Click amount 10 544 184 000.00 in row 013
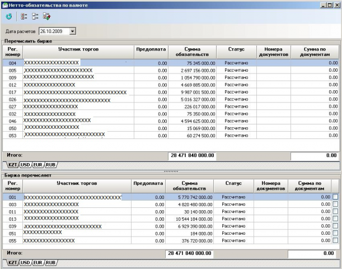 (194, 219)
